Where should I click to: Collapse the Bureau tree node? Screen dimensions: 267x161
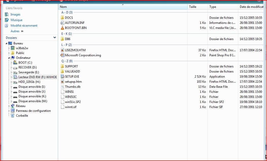point(6,43)
